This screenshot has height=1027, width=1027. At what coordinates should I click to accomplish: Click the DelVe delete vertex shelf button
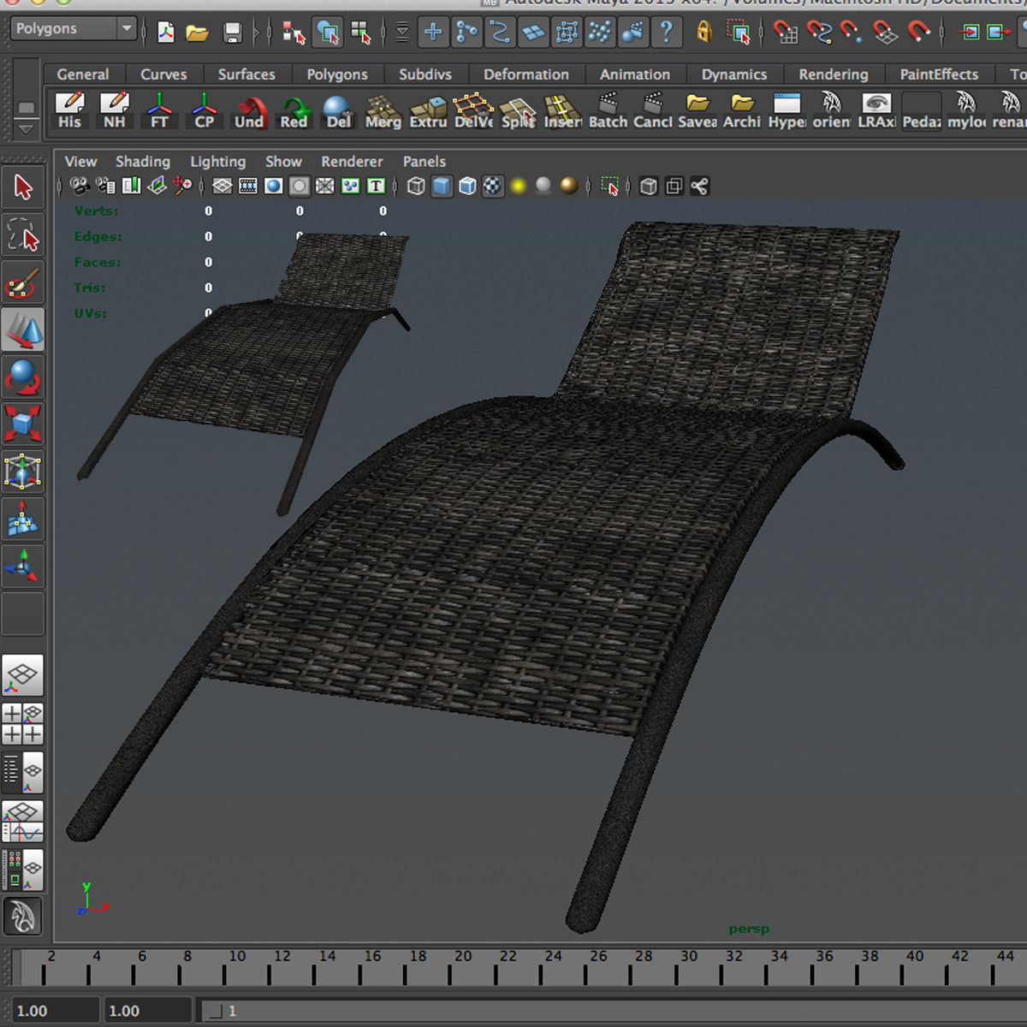click(473, 110)
